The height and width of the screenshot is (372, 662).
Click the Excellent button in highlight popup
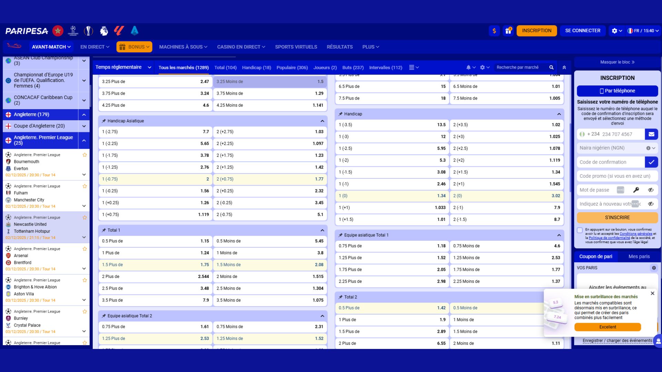pos(607,327)
